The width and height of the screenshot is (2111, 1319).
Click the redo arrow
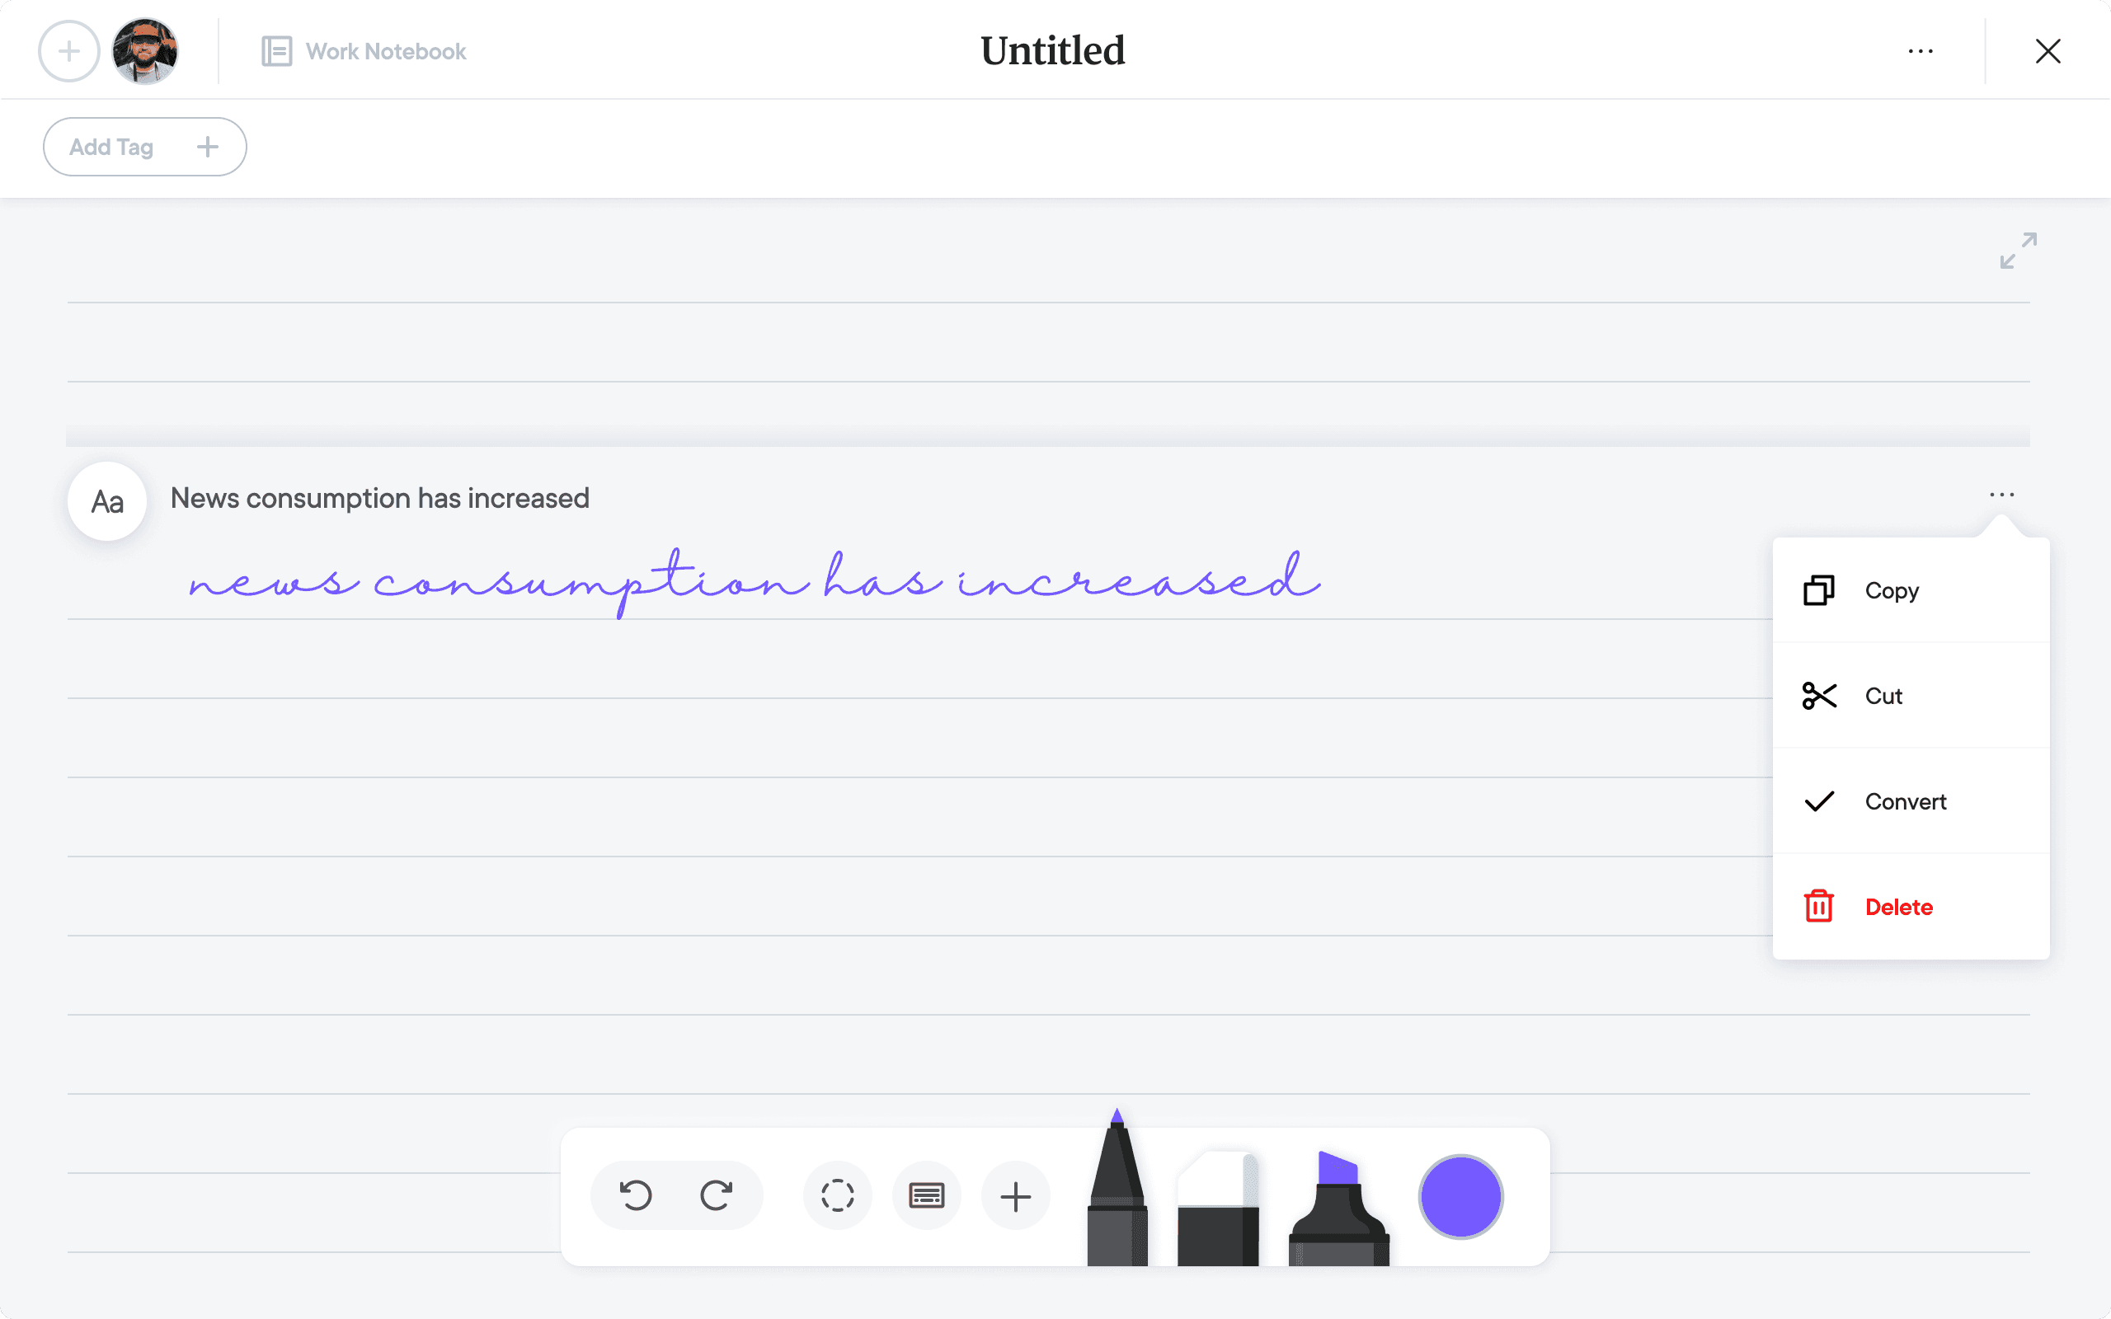coord(716,1195)
